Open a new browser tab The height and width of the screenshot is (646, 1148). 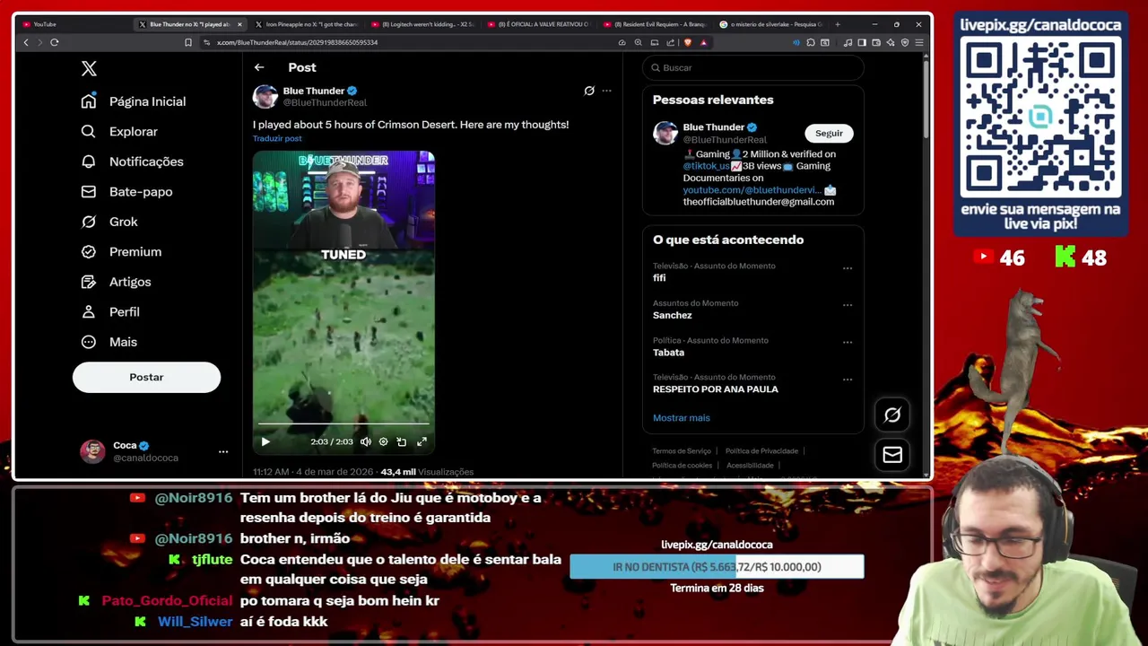(x=838, y=24)
